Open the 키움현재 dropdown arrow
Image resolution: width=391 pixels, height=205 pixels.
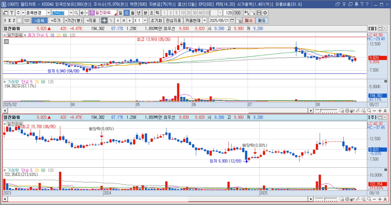pyautogui.click(x=205, y=20)
